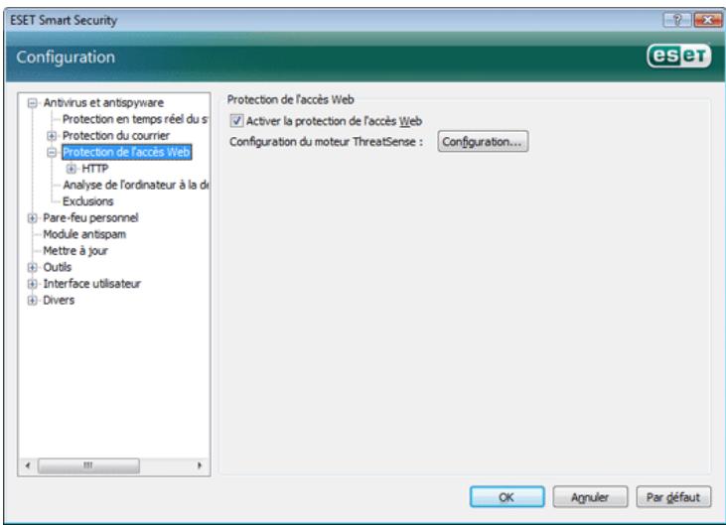Click the tree scrollbar left arrow
Image resolution: width=726 pixels, height=525 pixels.
[28, 465]
